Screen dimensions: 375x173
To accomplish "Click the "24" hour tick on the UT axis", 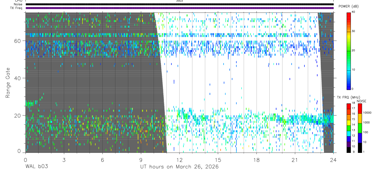I will [333, 160].
